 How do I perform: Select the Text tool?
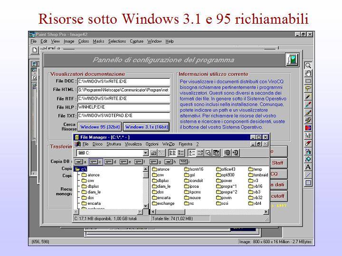click(308, 167)
